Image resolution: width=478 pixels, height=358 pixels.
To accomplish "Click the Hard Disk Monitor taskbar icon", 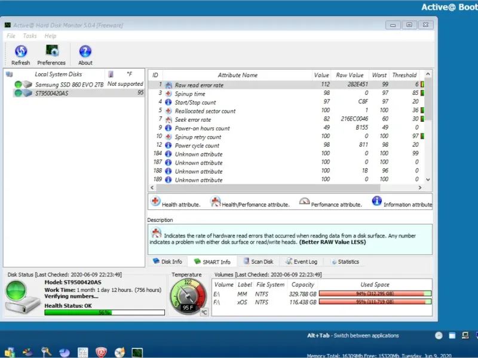I will click(x=137, y=352).
